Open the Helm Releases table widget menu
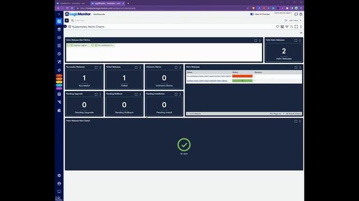The height and width of the screenshot is (201, 359). [x=300, y=67]
